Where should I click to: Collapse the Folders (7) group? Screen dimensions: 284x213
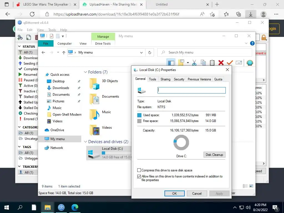coord(85,72)
